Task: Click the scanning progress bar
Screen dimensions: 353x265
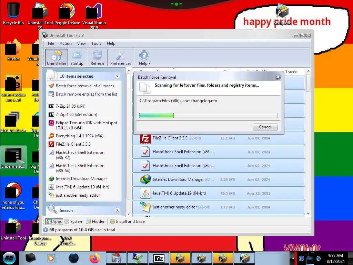Action: point(208,116)
